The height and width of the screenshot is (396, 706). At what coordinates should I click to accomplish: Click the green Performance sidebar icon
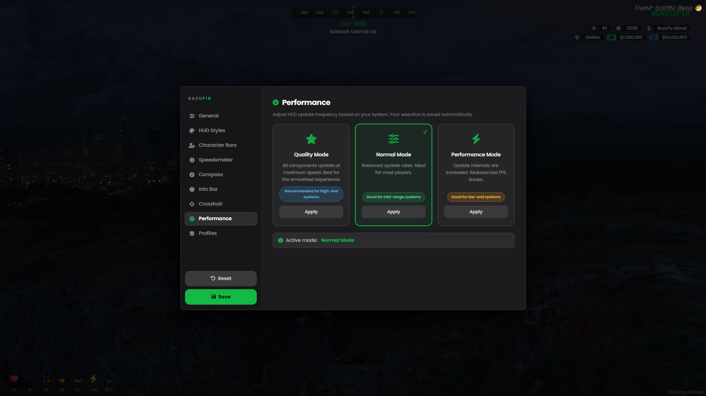(x=192, y=219)
